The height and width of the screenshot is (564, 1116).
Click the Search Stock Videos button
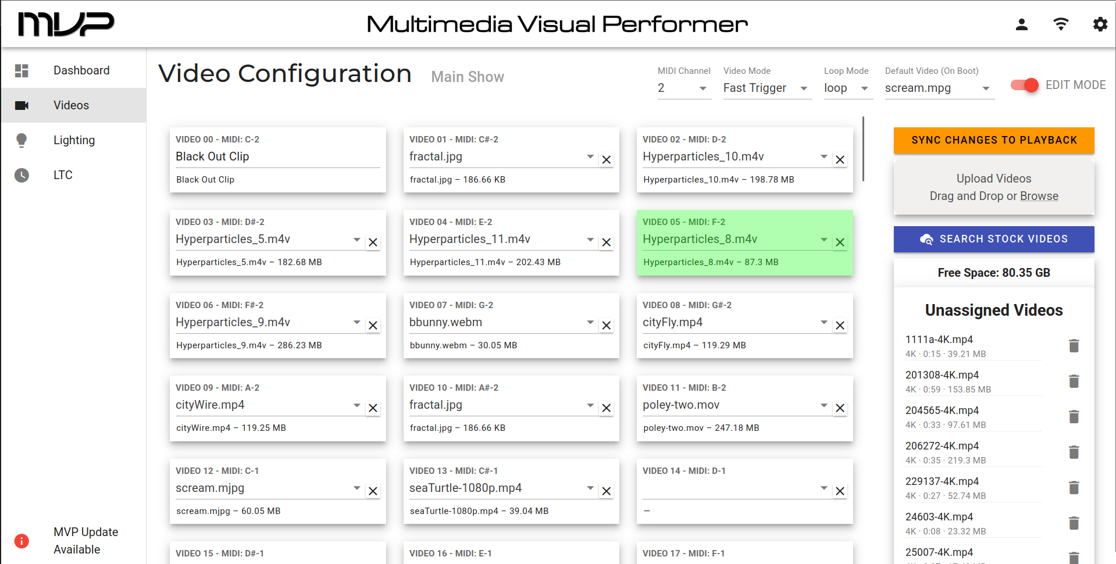(993, 239)
